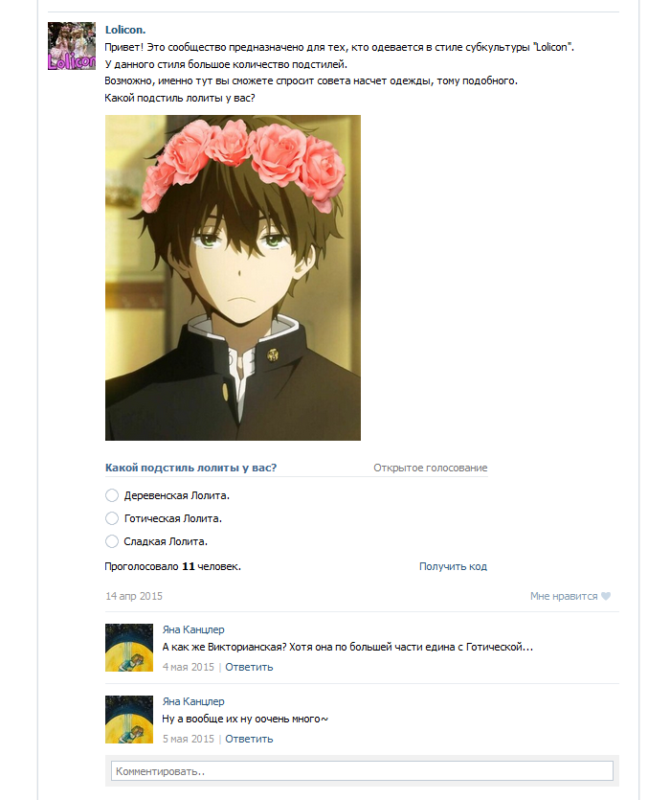The width and height of the screenshot is (648, 800).
Task: Reply to the 4 мая 2015 comment
Action: point(249,667)
